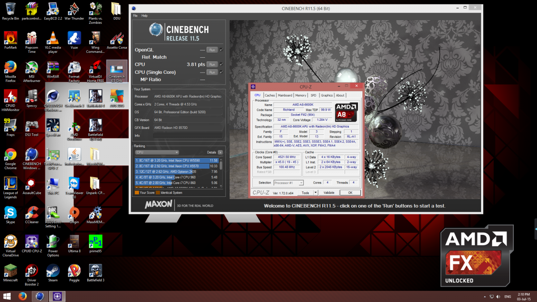Select the Intel Xeon CPU X5570 ranking row
Screen dimensions: 537x302
coord(176,166)
